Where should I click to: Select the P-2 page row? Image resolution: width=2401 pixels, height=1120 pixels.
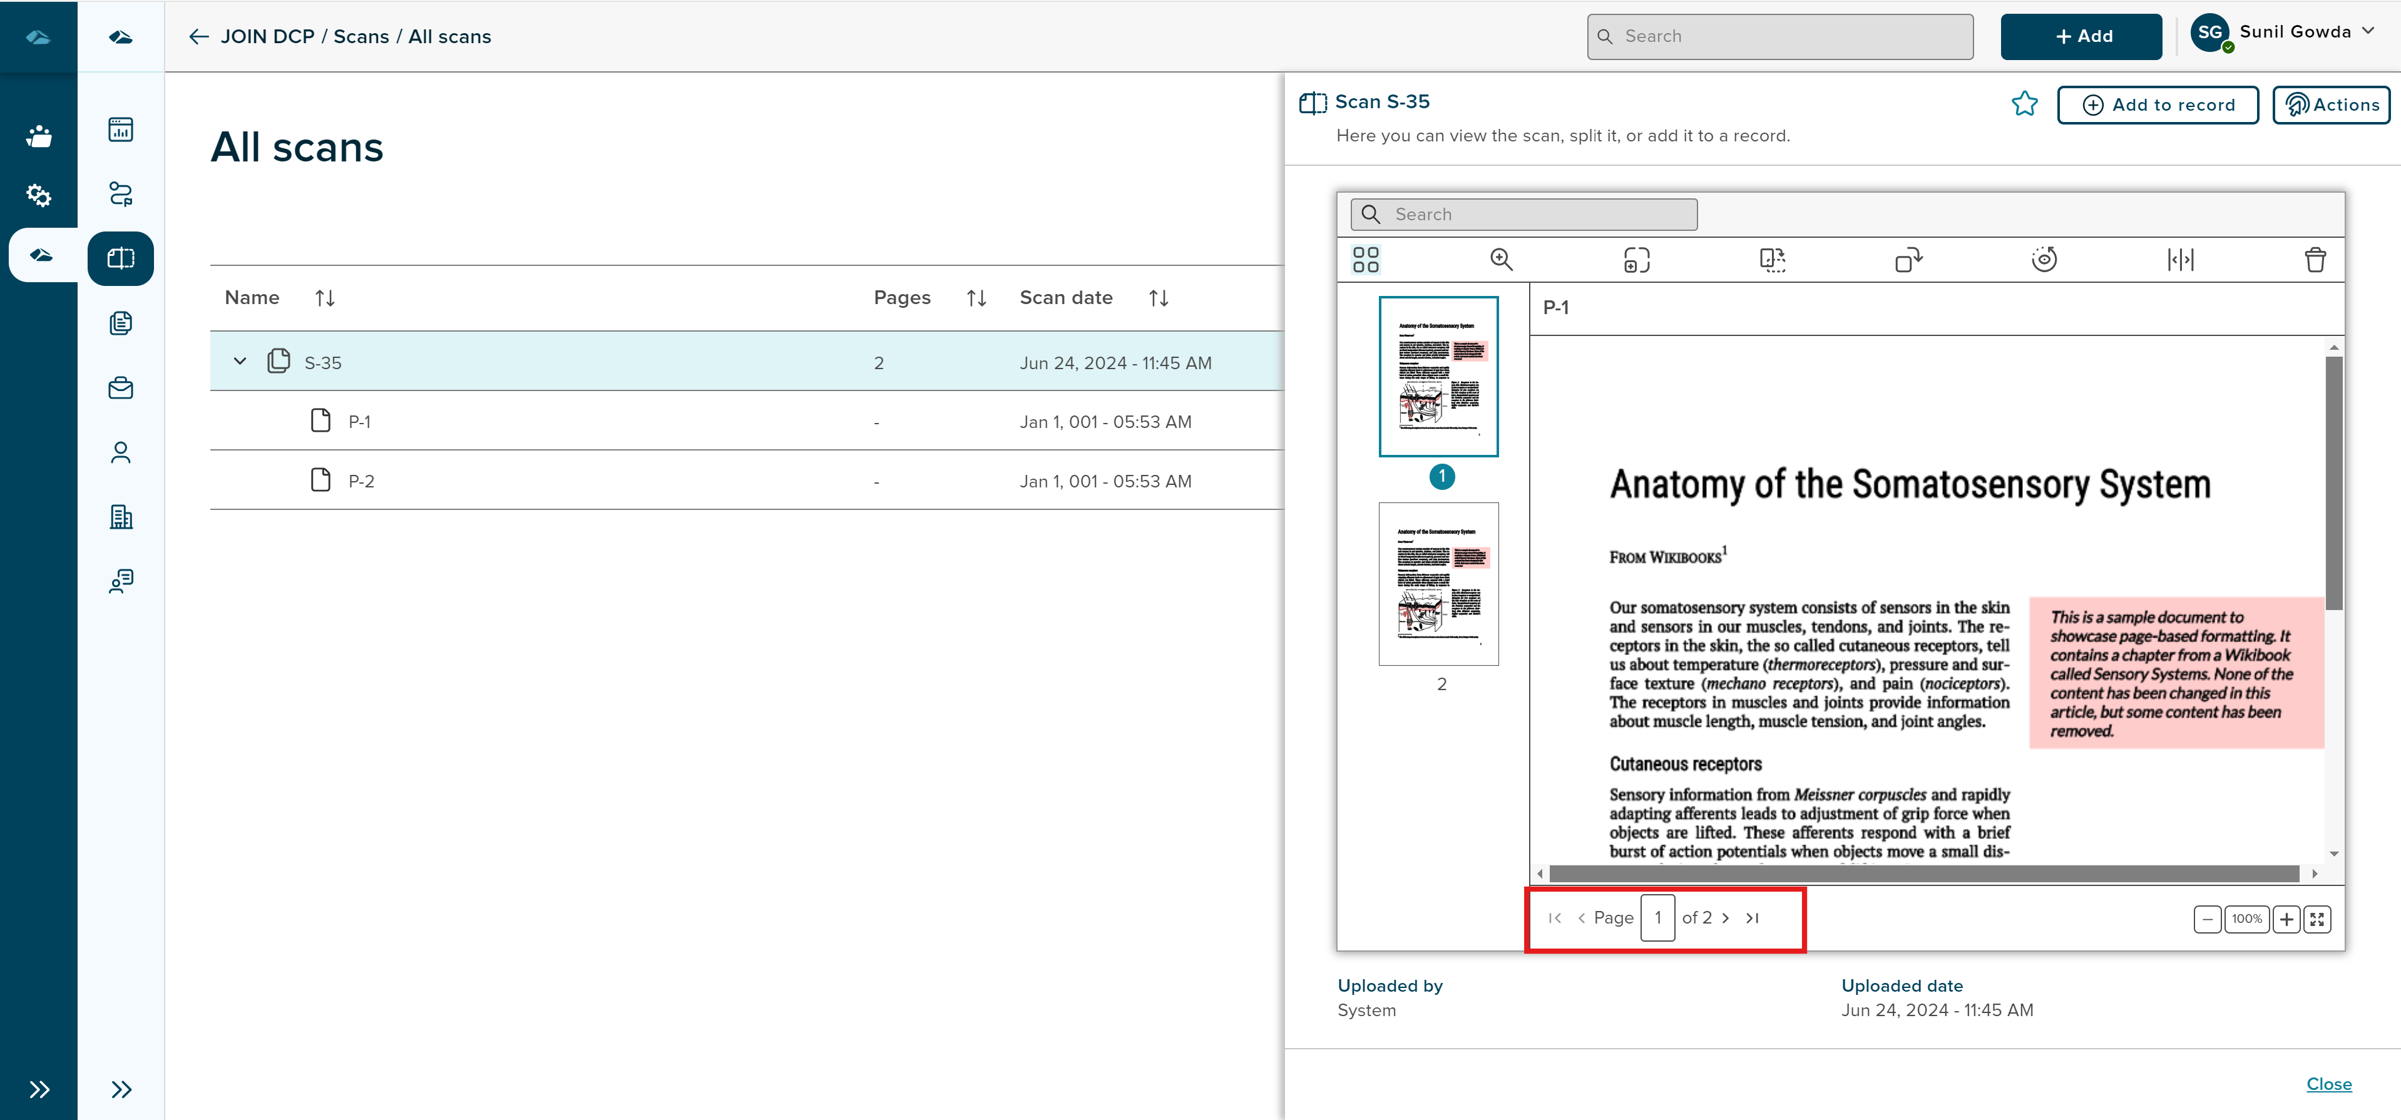(362, 481)
